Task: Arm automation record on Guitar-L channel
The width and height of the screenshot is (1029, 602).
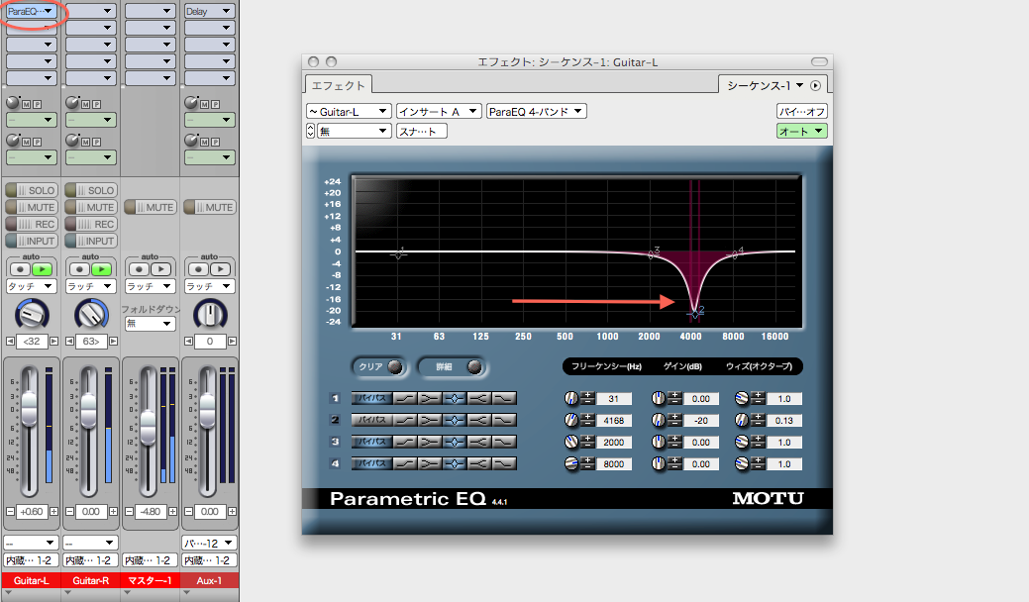Action: tap(20, 269)
